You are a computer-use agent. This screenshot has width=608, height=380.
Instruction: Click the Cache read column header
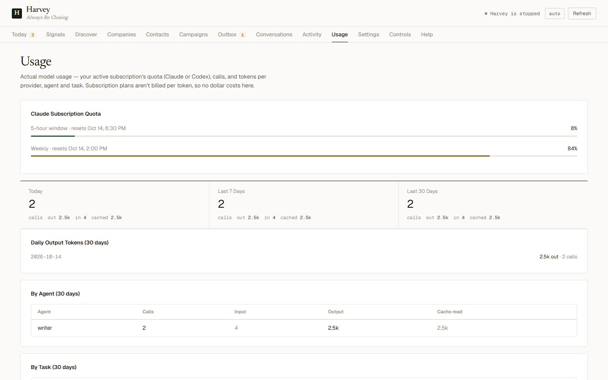click(450, 312)
